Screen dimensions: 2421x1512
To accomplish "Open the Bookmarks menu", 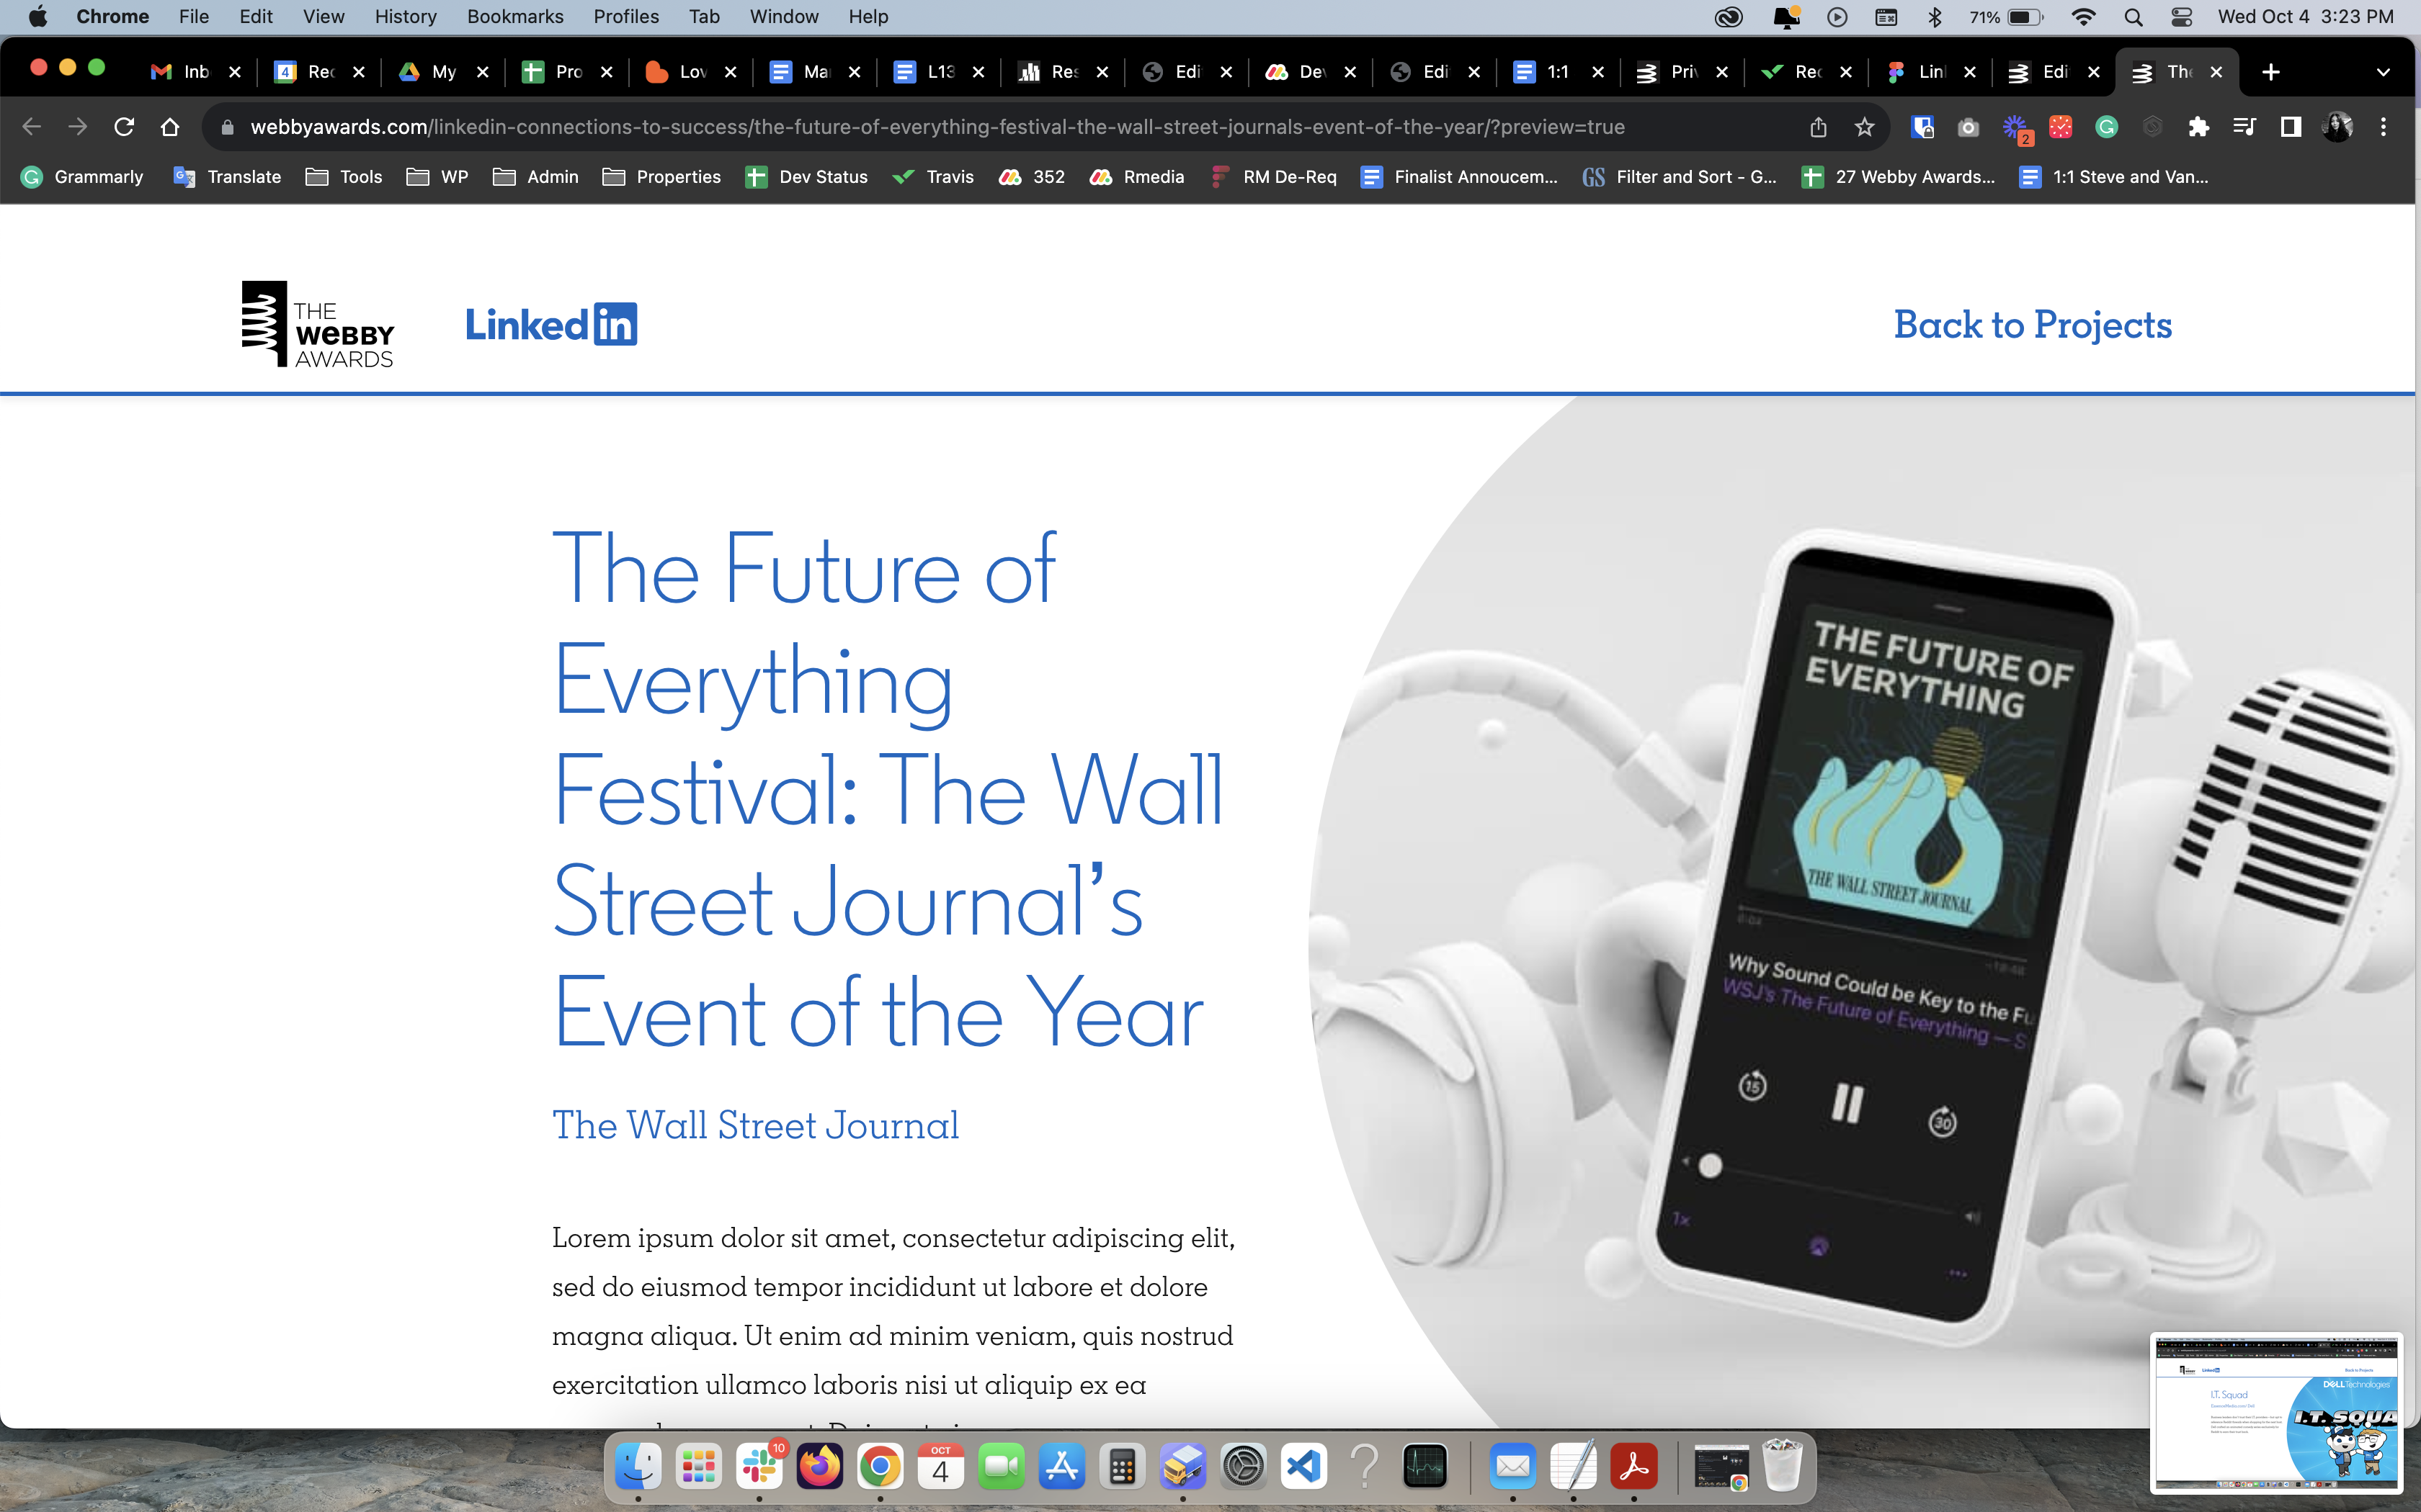I will pos(515,17).
